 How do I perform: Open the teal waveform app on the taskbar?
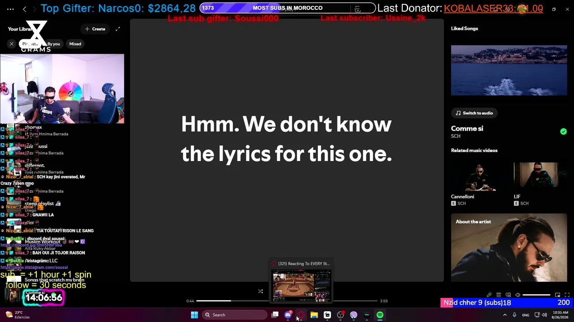(x=367, y=315)
